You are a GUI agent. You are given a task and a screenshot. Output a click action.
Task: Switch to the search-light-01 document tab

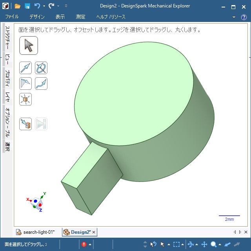(x=38, y=232)
